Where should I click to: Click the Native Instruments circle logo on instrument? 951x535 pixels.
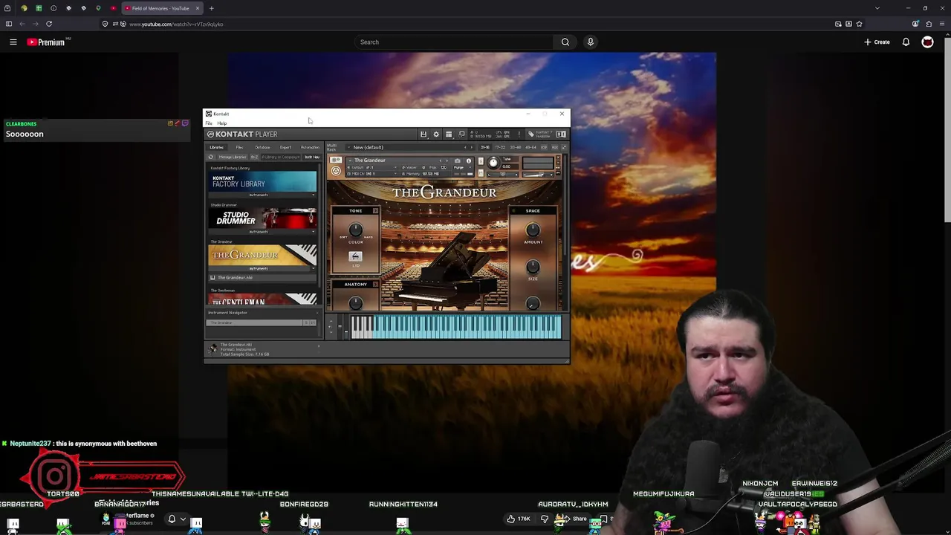tap(336, 171)
